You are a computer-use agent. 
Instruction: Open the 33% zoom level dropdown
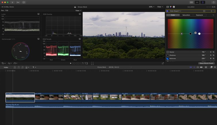(151, 7)
